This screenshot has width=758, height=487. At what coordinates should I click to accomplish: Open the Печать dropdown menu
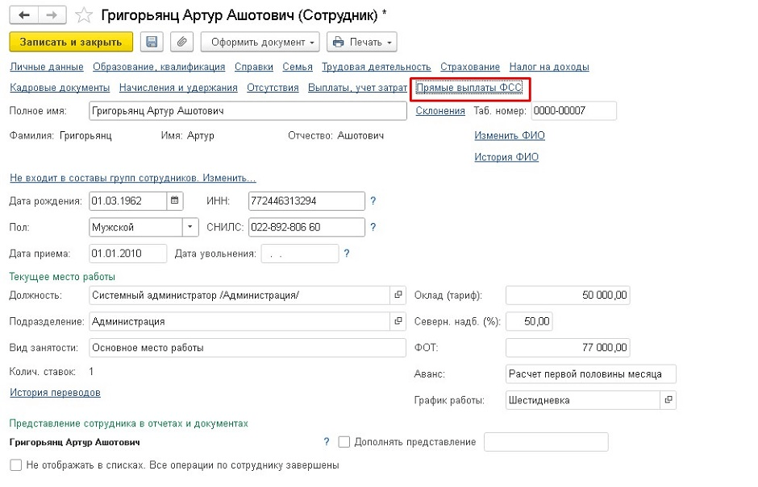(361, 42)
